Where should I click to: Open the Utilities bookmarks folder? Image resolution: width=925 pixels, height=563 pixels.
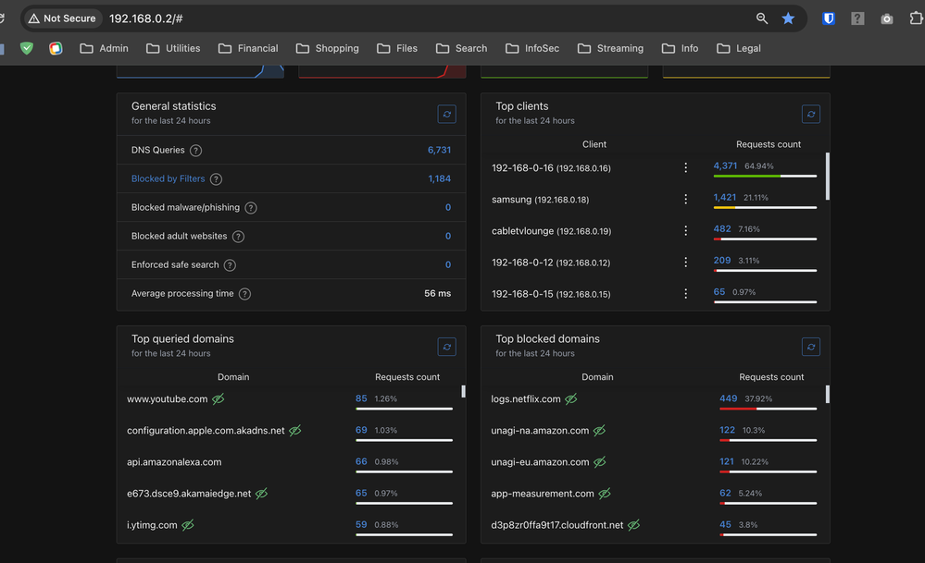[173, 48]
